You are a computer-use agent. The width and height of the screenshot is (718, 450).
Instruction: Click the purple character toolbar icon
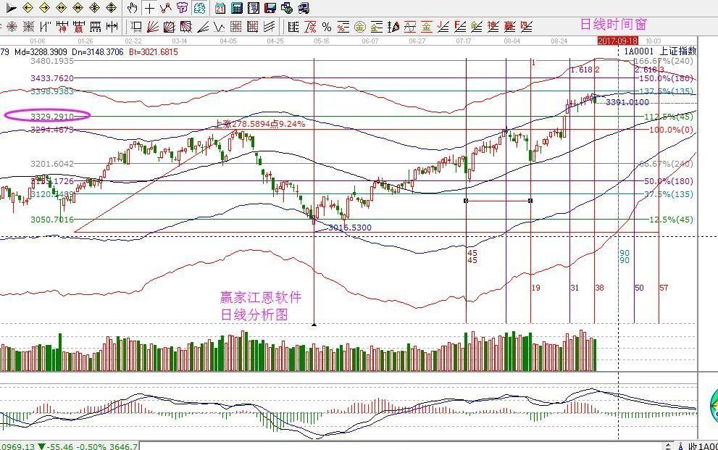(183, 8)
